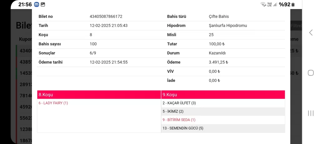Tap the status bar clock
The width and height of the screenshot is (320, 144).
(x=25, y=5)
